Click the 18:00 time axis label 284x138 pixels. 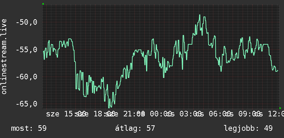tap(104, 114)
